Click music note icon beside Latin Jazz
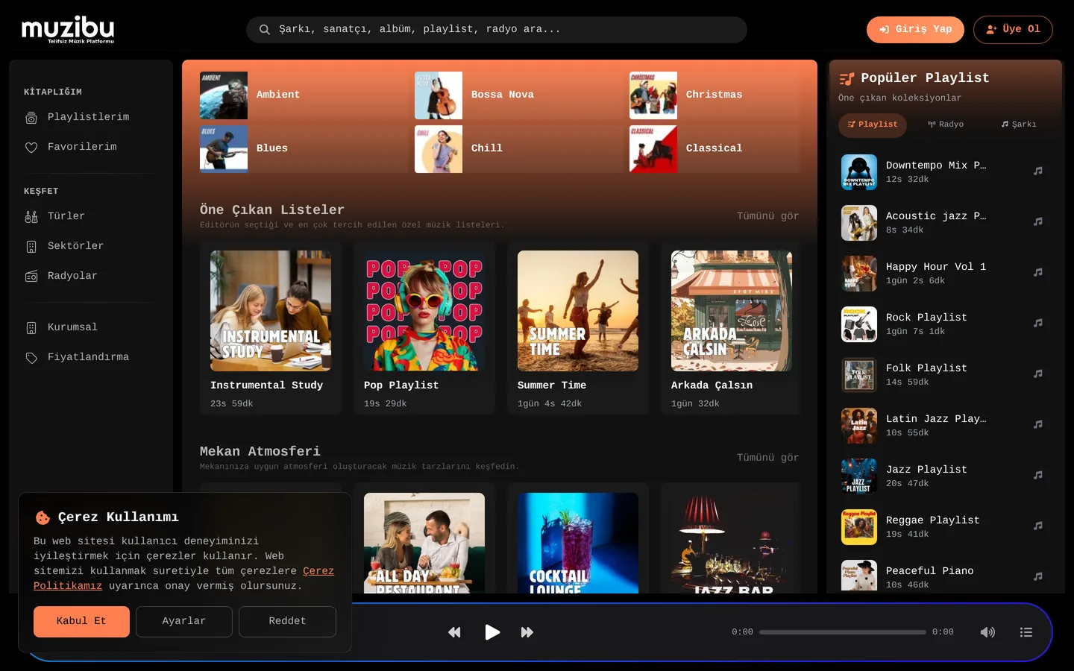 pos(1038,424)
